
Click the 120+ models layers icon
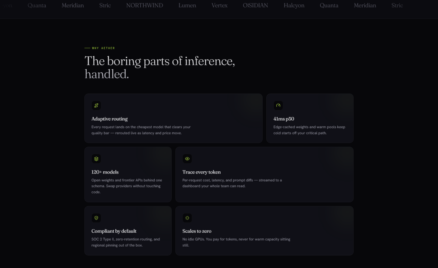point(96,159)
